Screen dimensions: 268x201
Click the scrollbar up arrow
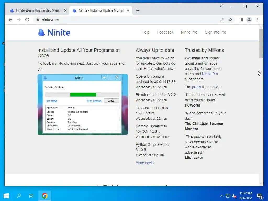(261, 27)
